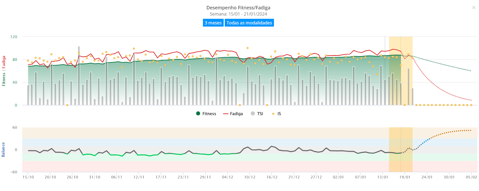This screenshot has height=191, width=479.
Task: Click the Semana: 15/01 - 21/01/2024 subtitle
Action: point(238,14)
